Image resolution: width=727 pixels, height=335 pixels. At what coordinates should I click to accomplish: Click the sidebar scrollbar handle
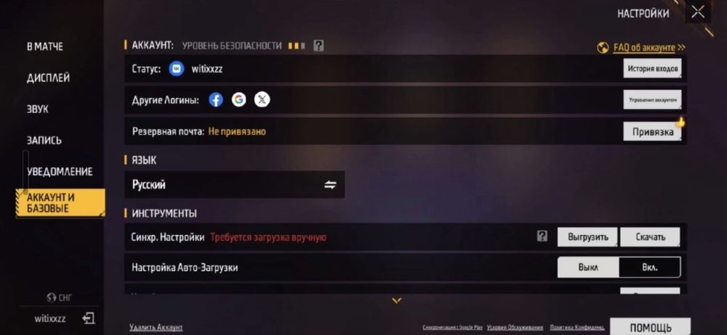[25, 172]
